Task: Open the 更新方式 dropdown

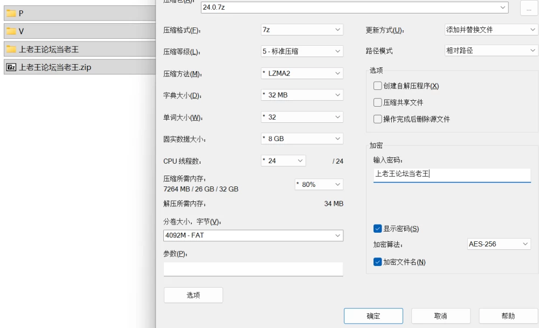Action: point(491,30)
